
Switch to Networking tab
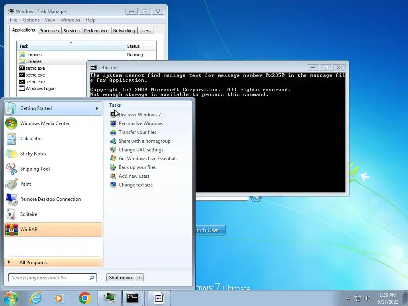pyautogui.click(x=124, y=31)
